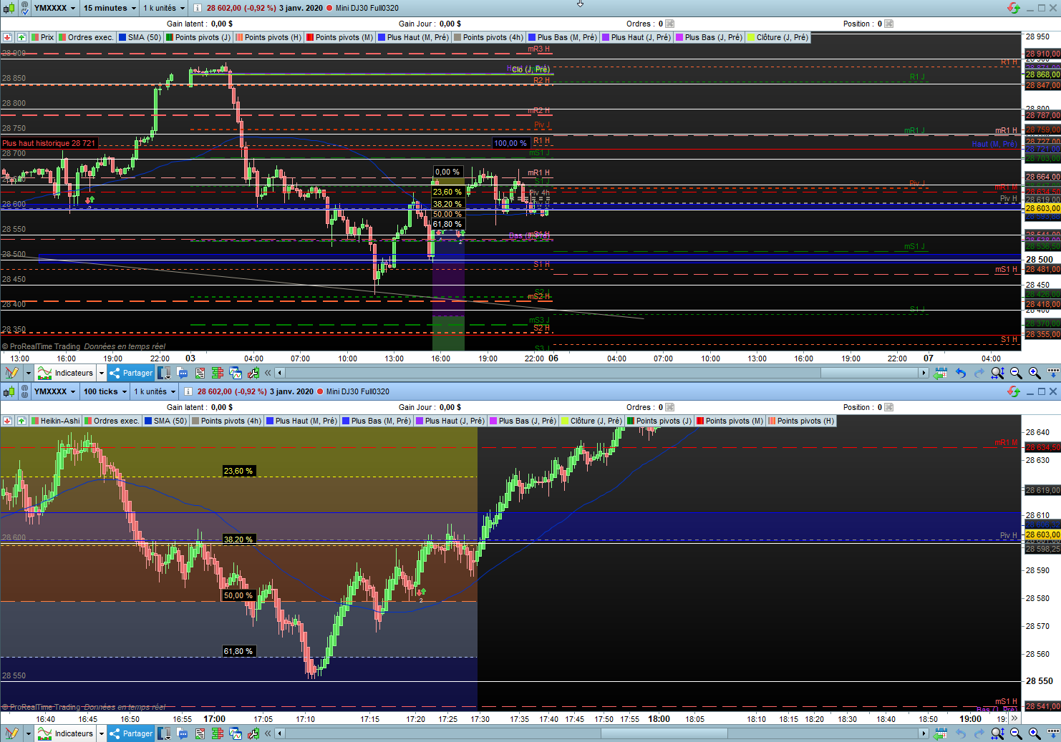Click refresh arrows icon of the bottom chart

tap(1013, 391)
